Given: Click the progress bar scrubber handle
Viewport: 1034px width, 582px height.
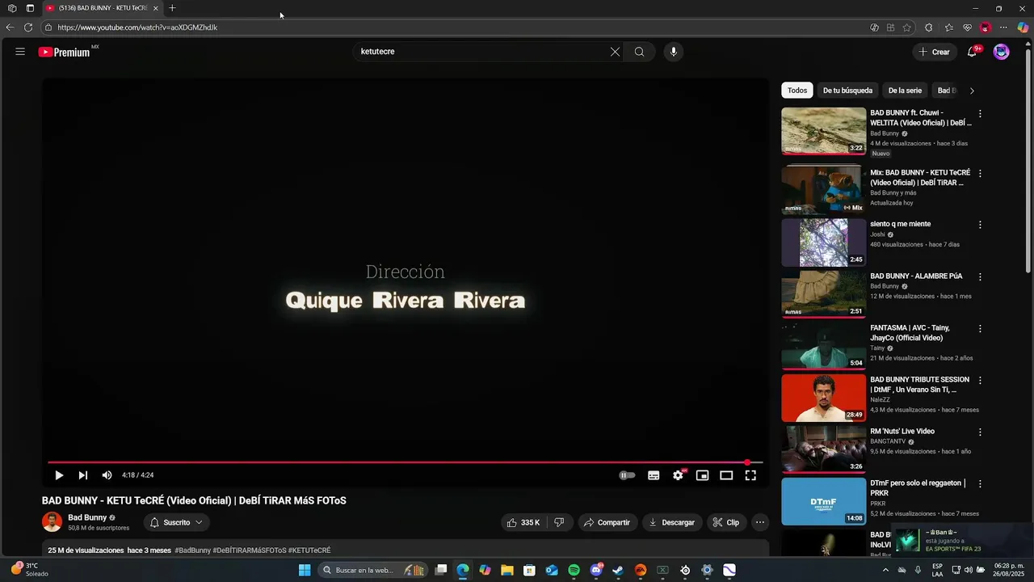Looking at the screenshot, I should coord(747,462).
